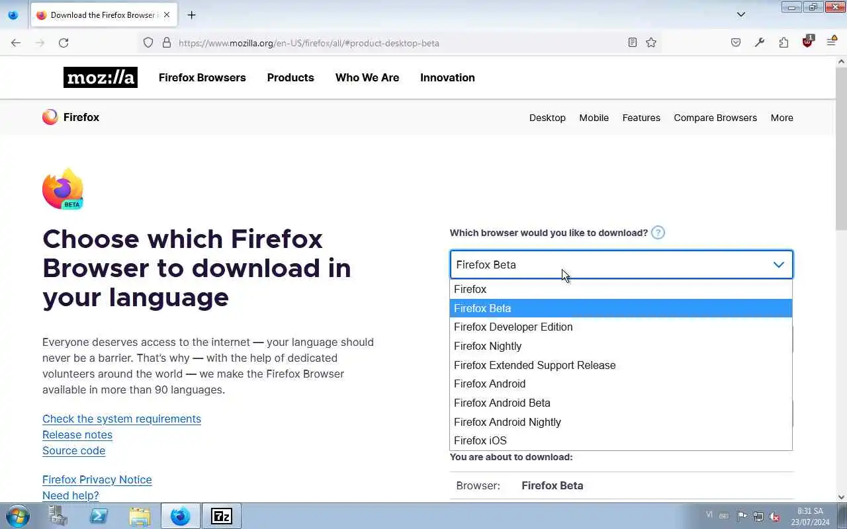Open Compare Browsers link

[715, 118]
